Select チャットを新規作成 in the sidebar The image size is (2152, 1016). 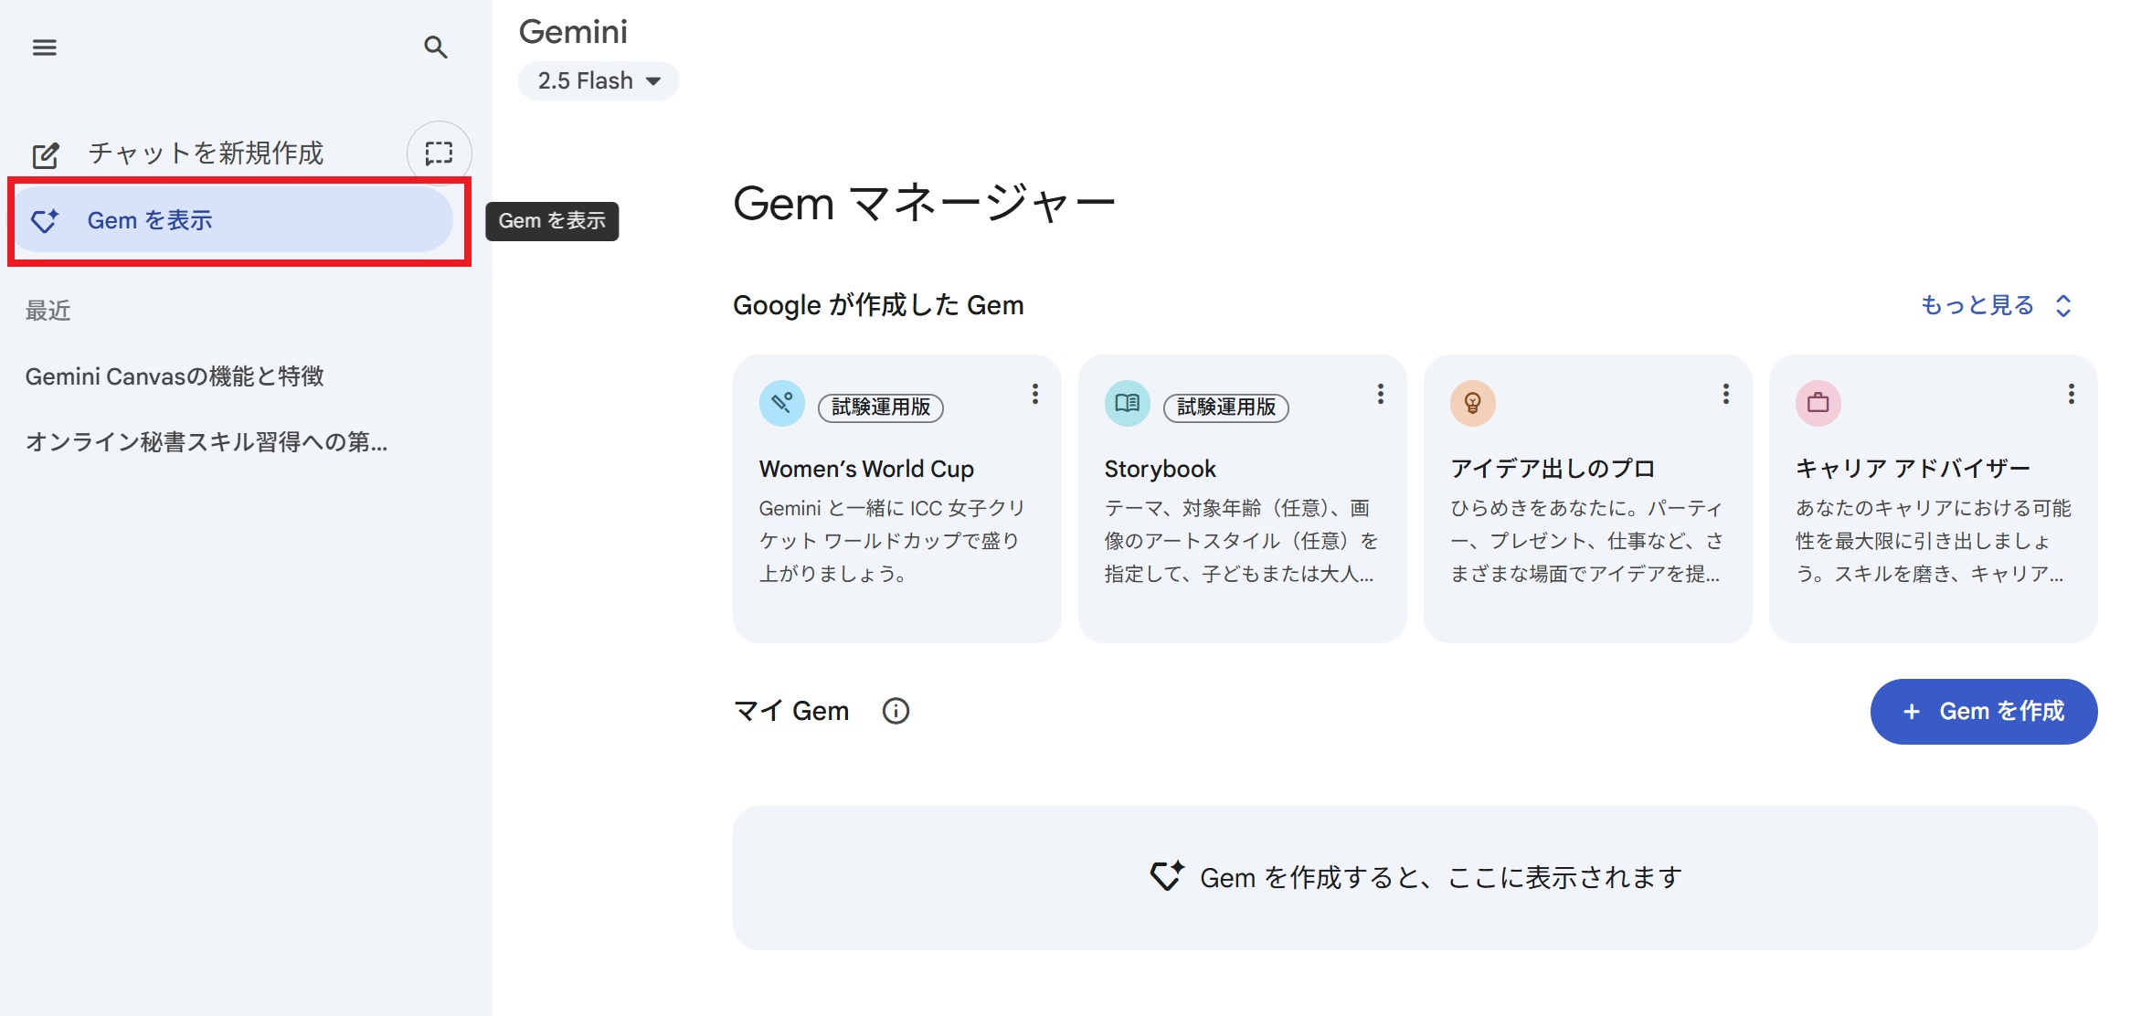pos(206,153)
